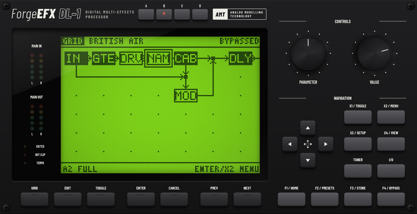417x214 pixels.
Task: Store preset with F3 / STORE button
Action: point(358,199)
